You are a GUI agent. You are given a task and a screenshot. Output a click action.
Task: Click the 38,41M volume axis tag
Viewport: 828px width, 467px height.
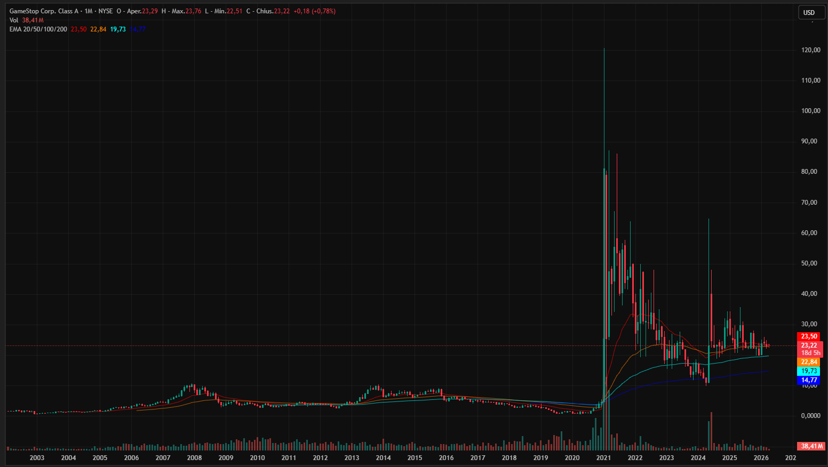811,446
